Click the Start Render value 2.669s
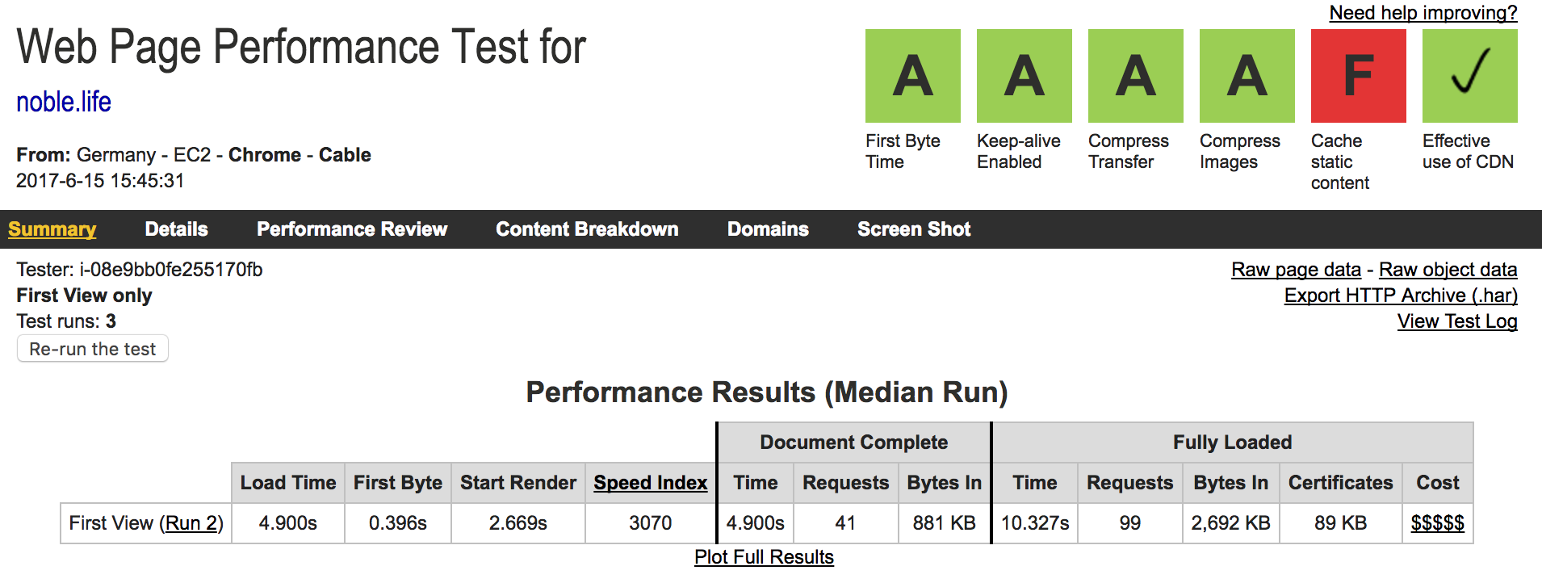Screen dimensions: 1542x583 pyautogui.click(x=518, y=523)
